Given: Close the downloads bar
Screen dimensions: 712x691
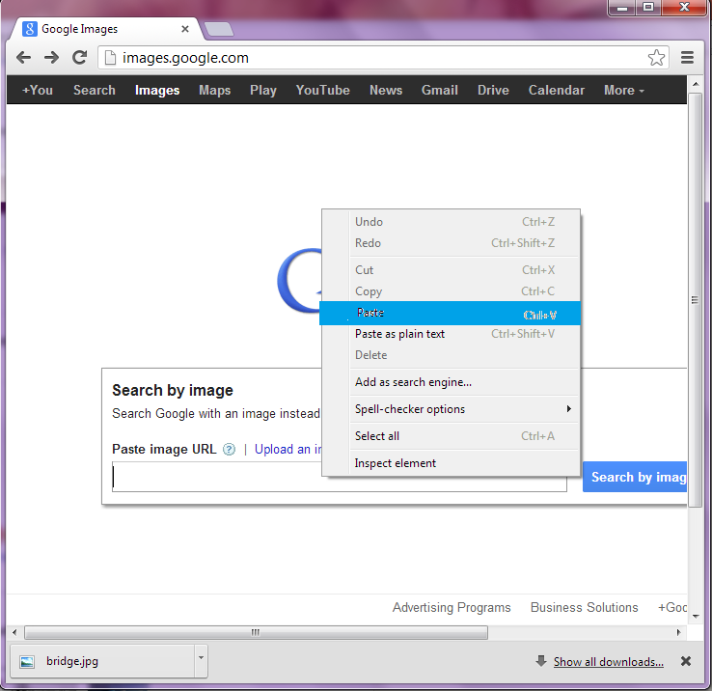Looking at the screenshot, I should point(686,661).
